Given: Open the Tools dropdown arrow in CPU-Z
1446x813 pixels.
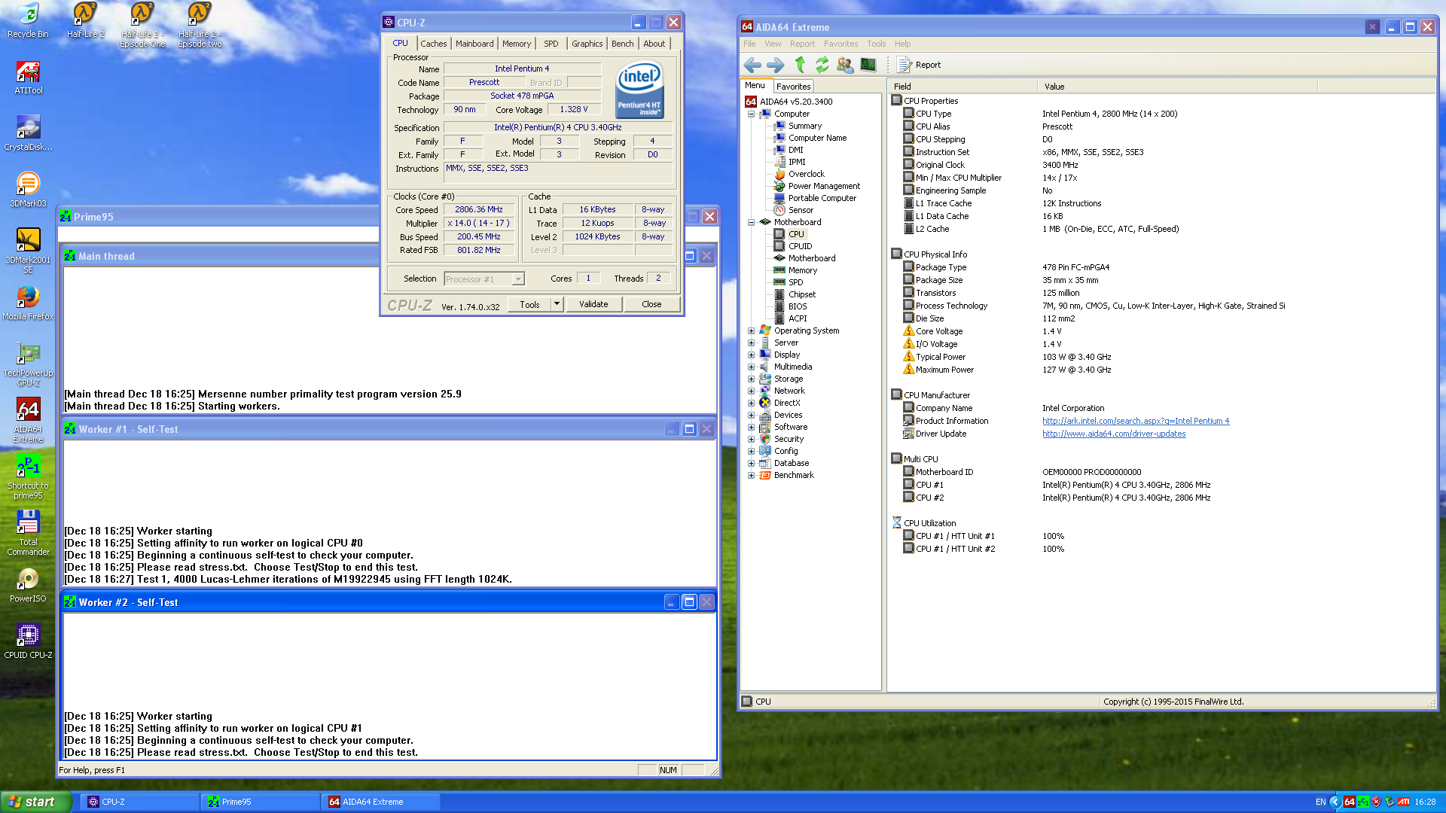Looking at the screenshot, I should point(557,304).
